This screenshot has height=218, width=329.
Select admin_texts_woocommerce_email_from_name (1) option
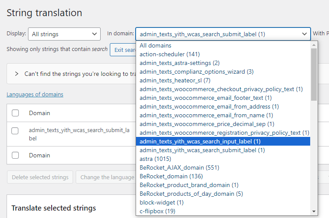(223, 116)
